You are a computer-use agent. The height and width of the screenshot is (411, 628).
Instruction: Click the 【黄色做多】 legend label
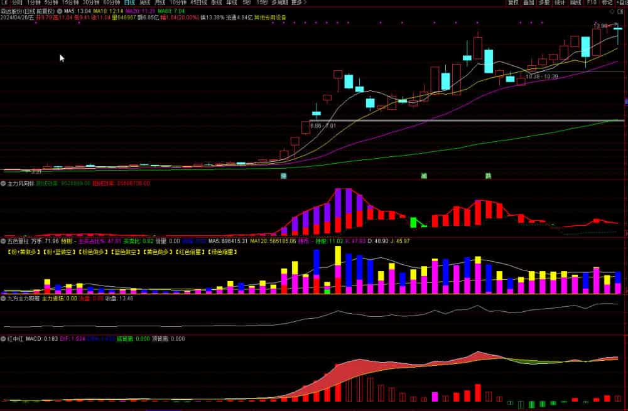158,252
